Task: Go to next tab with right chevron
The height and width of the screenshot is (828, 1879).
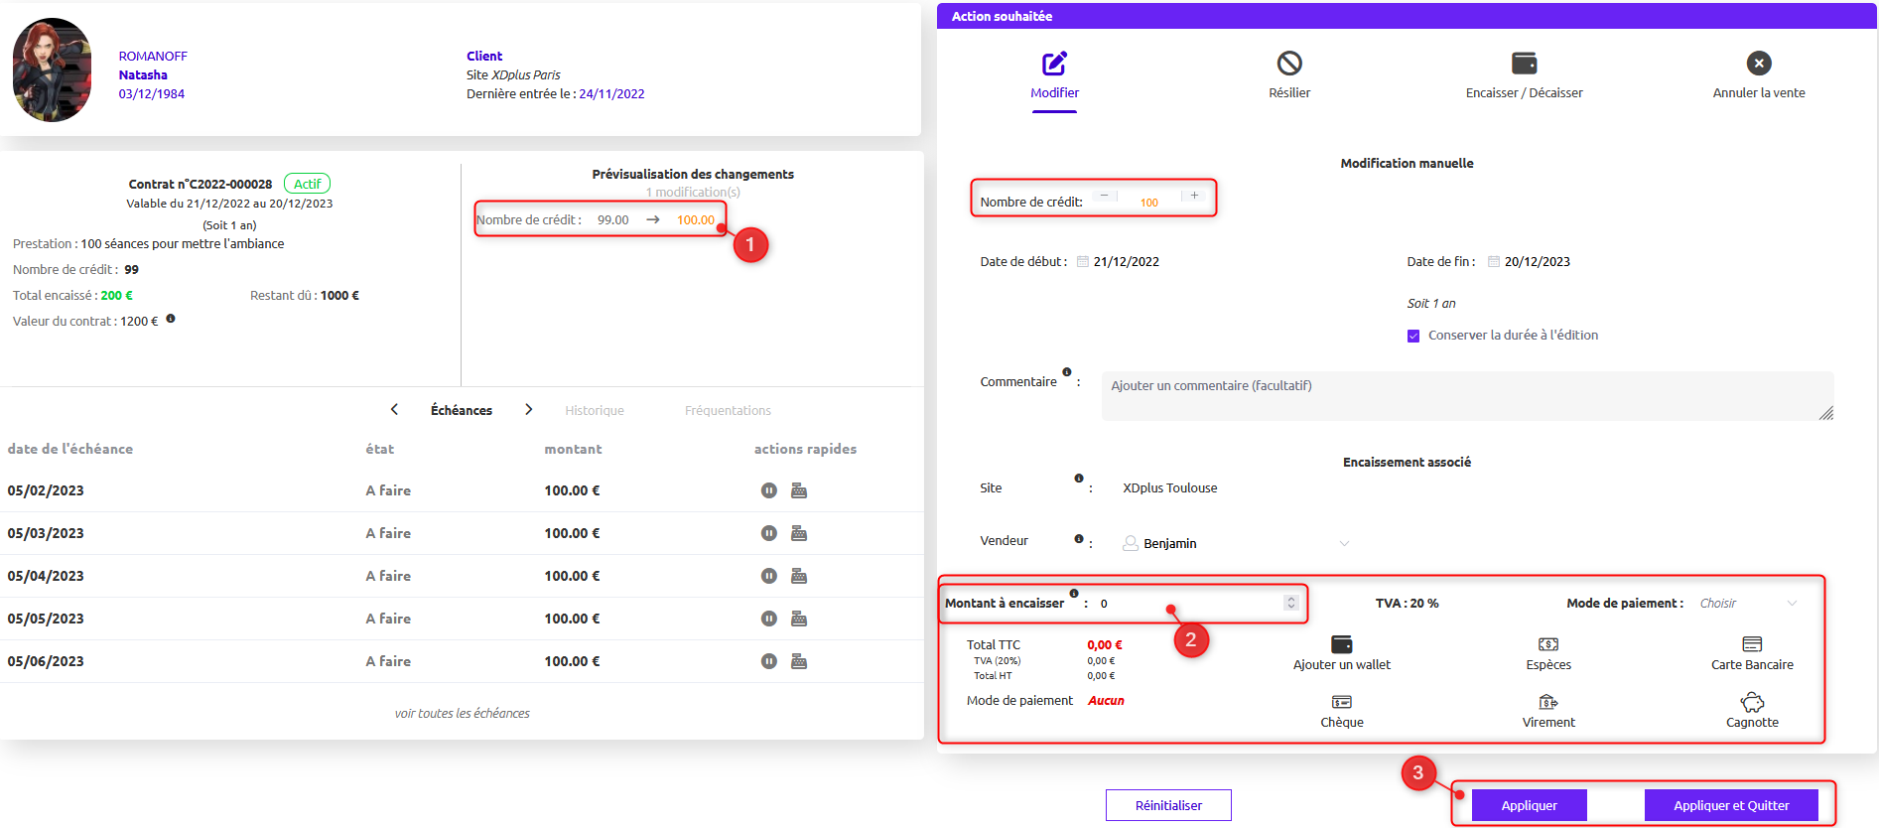Action: pos(529,410)
